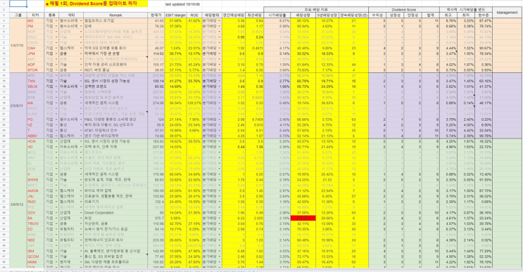This screenshot has width=523, height=272.
Task: Open the 배당형태 dropdown arrow in the ABBV row
Action: tap(220, 136)
